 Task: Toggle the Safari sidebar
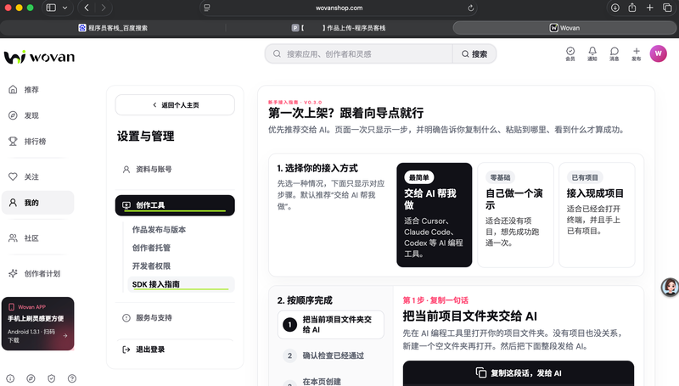pyautogui.click(x=51, y=8)
